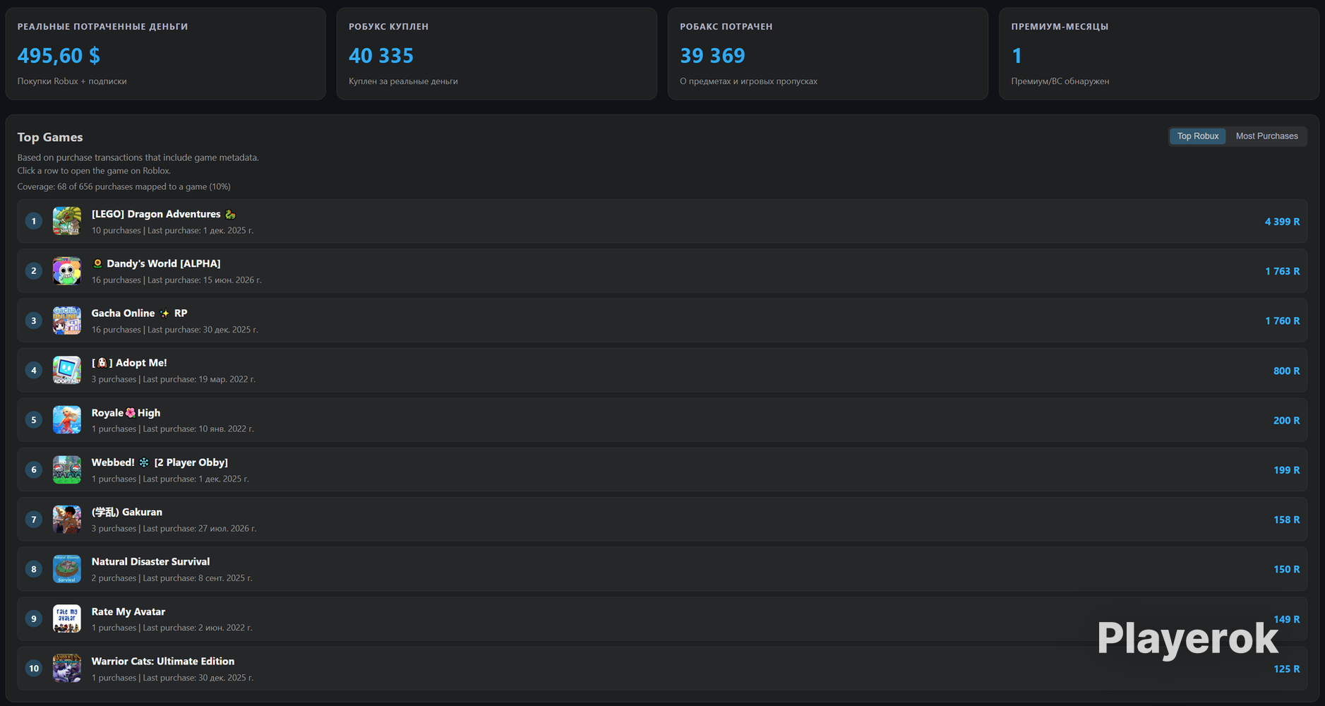Image resolution: width=1325 pixels, height=706 pixels.
Task: Click purchase details under Warrior Cats
Action: tap(172, 677)
